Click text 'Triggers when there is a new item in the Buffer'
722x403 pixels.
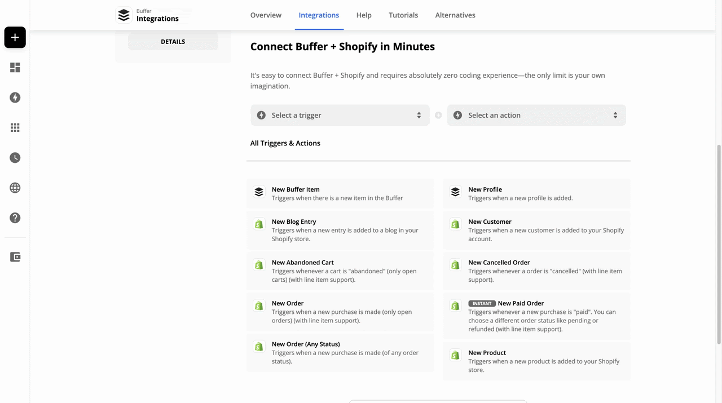pos(337,198)
